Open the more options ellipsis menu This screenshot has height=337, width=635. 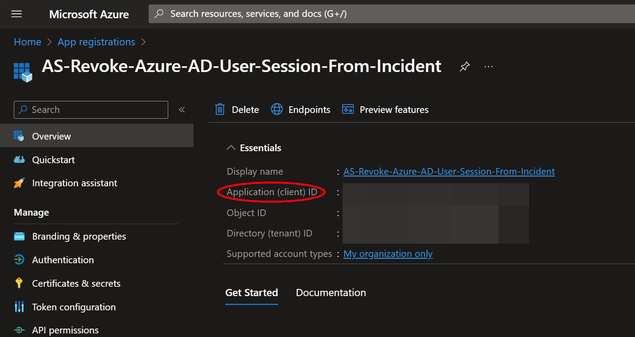(x=489, y=67)
